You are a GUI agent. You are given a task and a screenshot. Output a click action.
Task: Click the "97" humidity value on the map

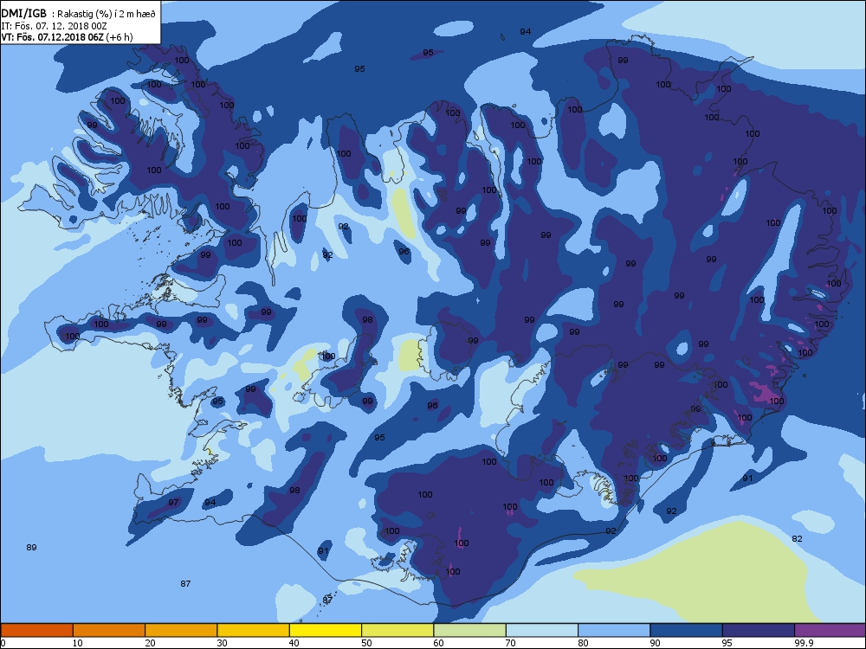[173, 502]
